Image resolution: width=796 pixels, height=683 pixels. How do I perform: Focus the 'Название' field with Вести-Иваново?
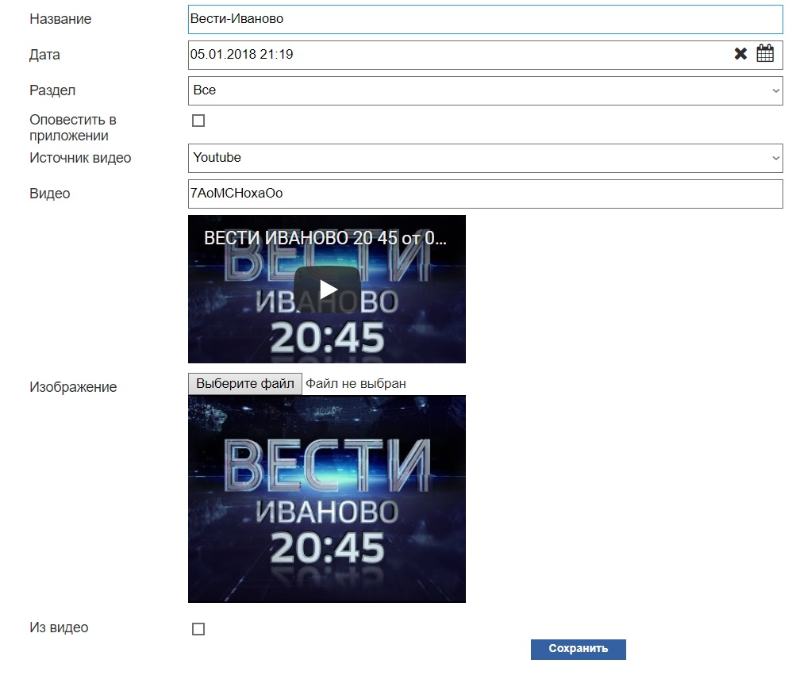(x=486, y=19)
